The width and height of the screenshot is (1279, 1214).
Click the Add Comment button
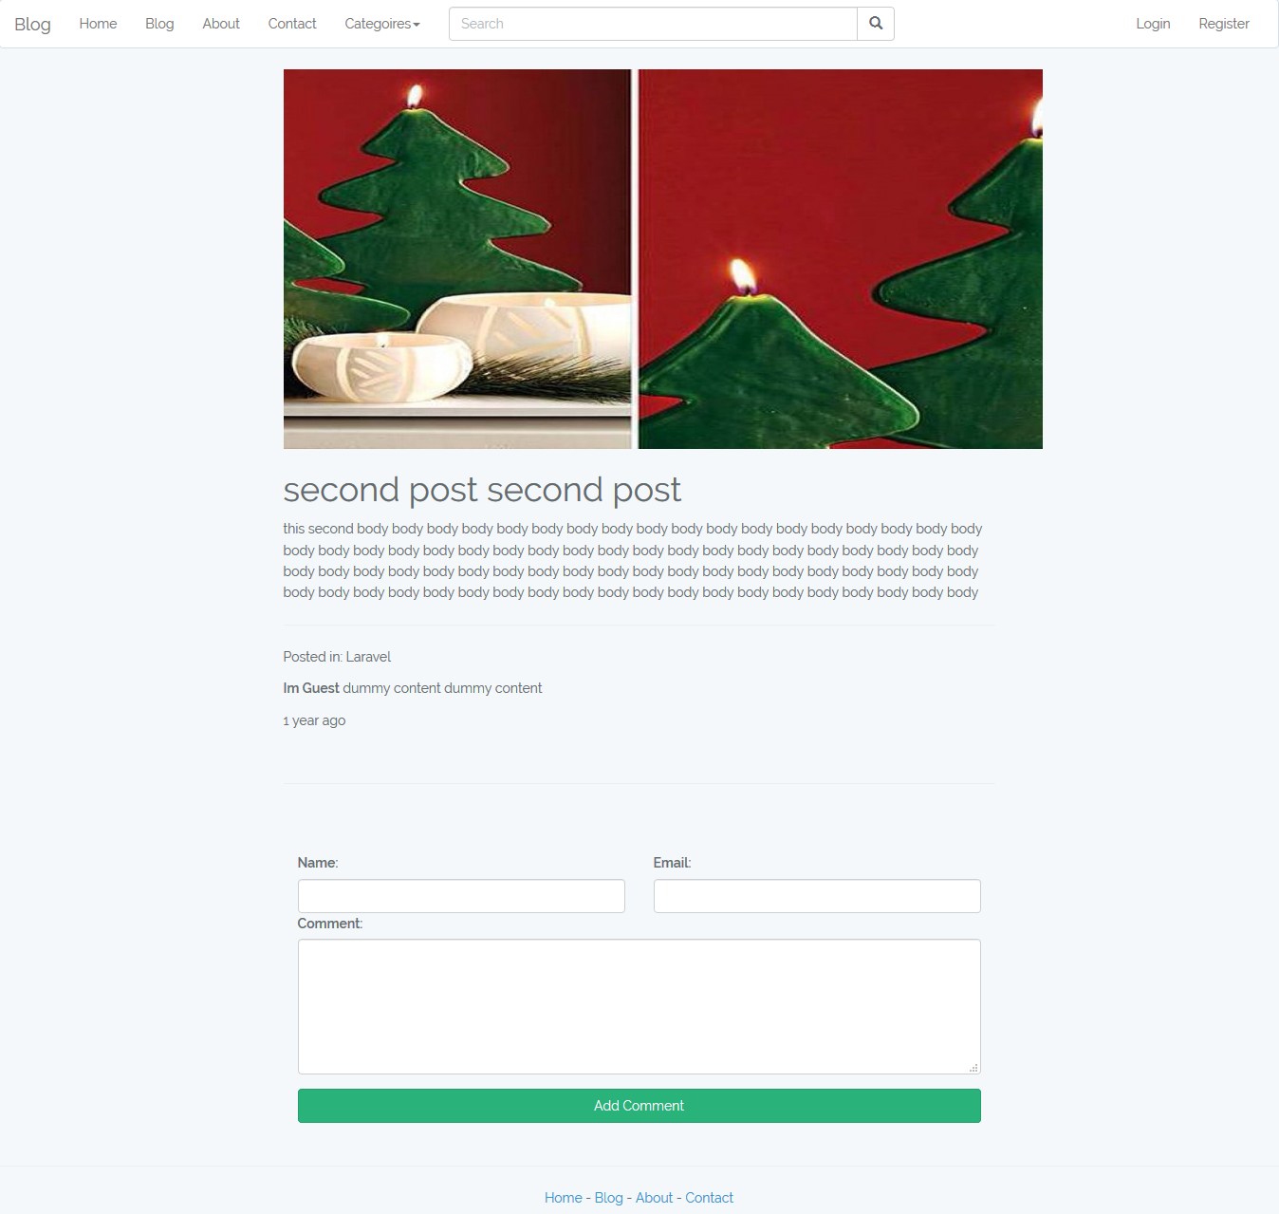[x=639, y=1106]
